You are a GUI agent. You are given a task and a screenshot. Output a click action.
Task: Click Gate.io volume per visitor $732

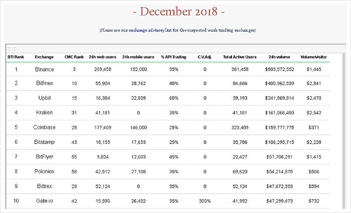313,201
